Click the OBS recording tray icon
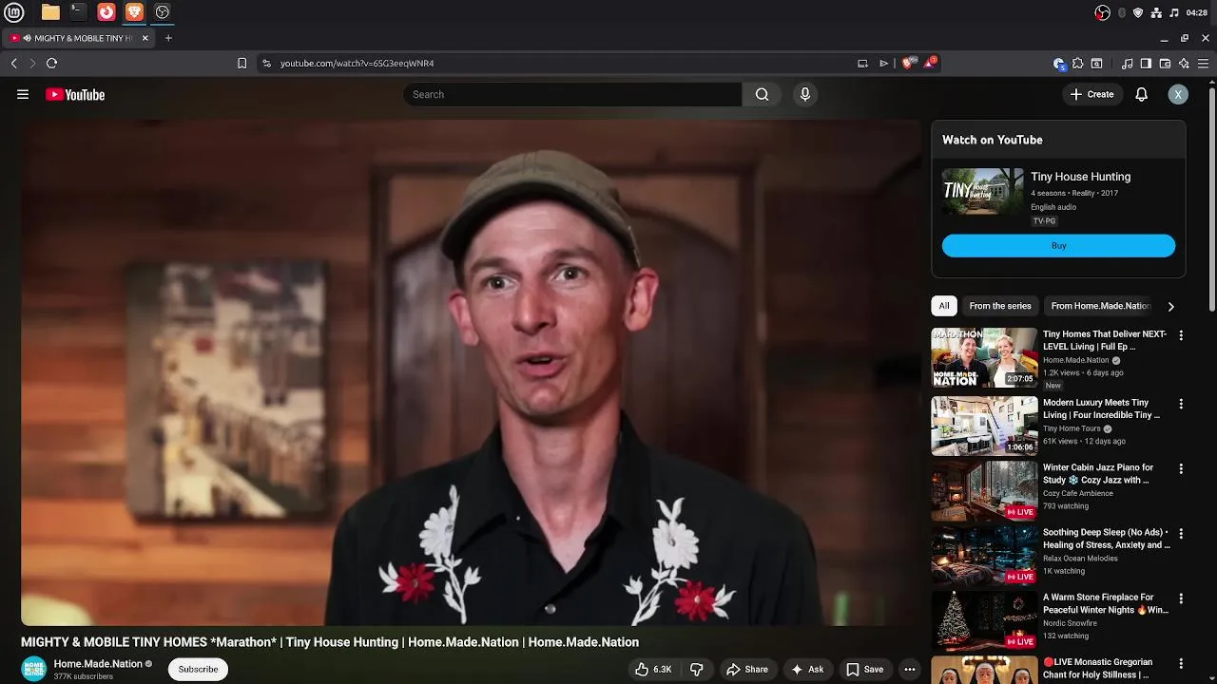 pos(1103,12)
